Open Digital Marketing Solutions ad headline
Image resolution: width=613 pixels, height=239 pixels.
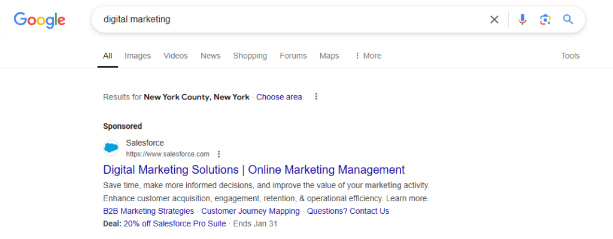pos(254,170)
